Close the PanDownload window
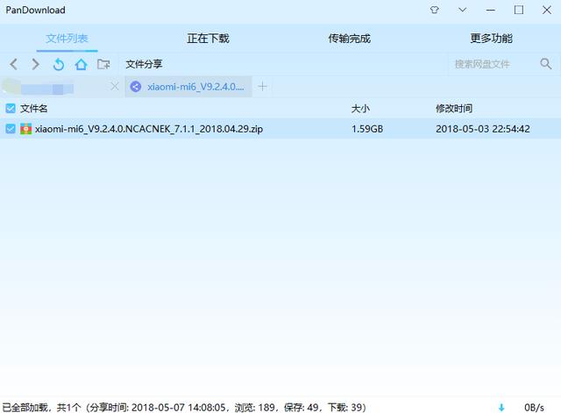Image resolution: width=561 pixels, height=413 pixels. [547, 10]
